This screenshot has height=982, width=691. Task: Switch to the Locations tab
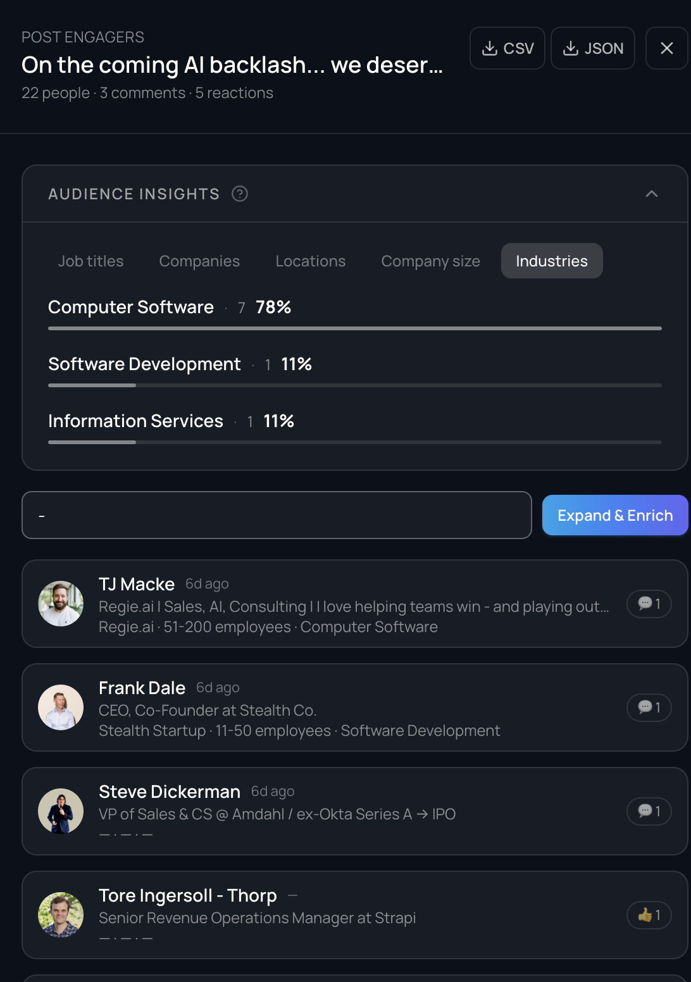click(311, 261)
